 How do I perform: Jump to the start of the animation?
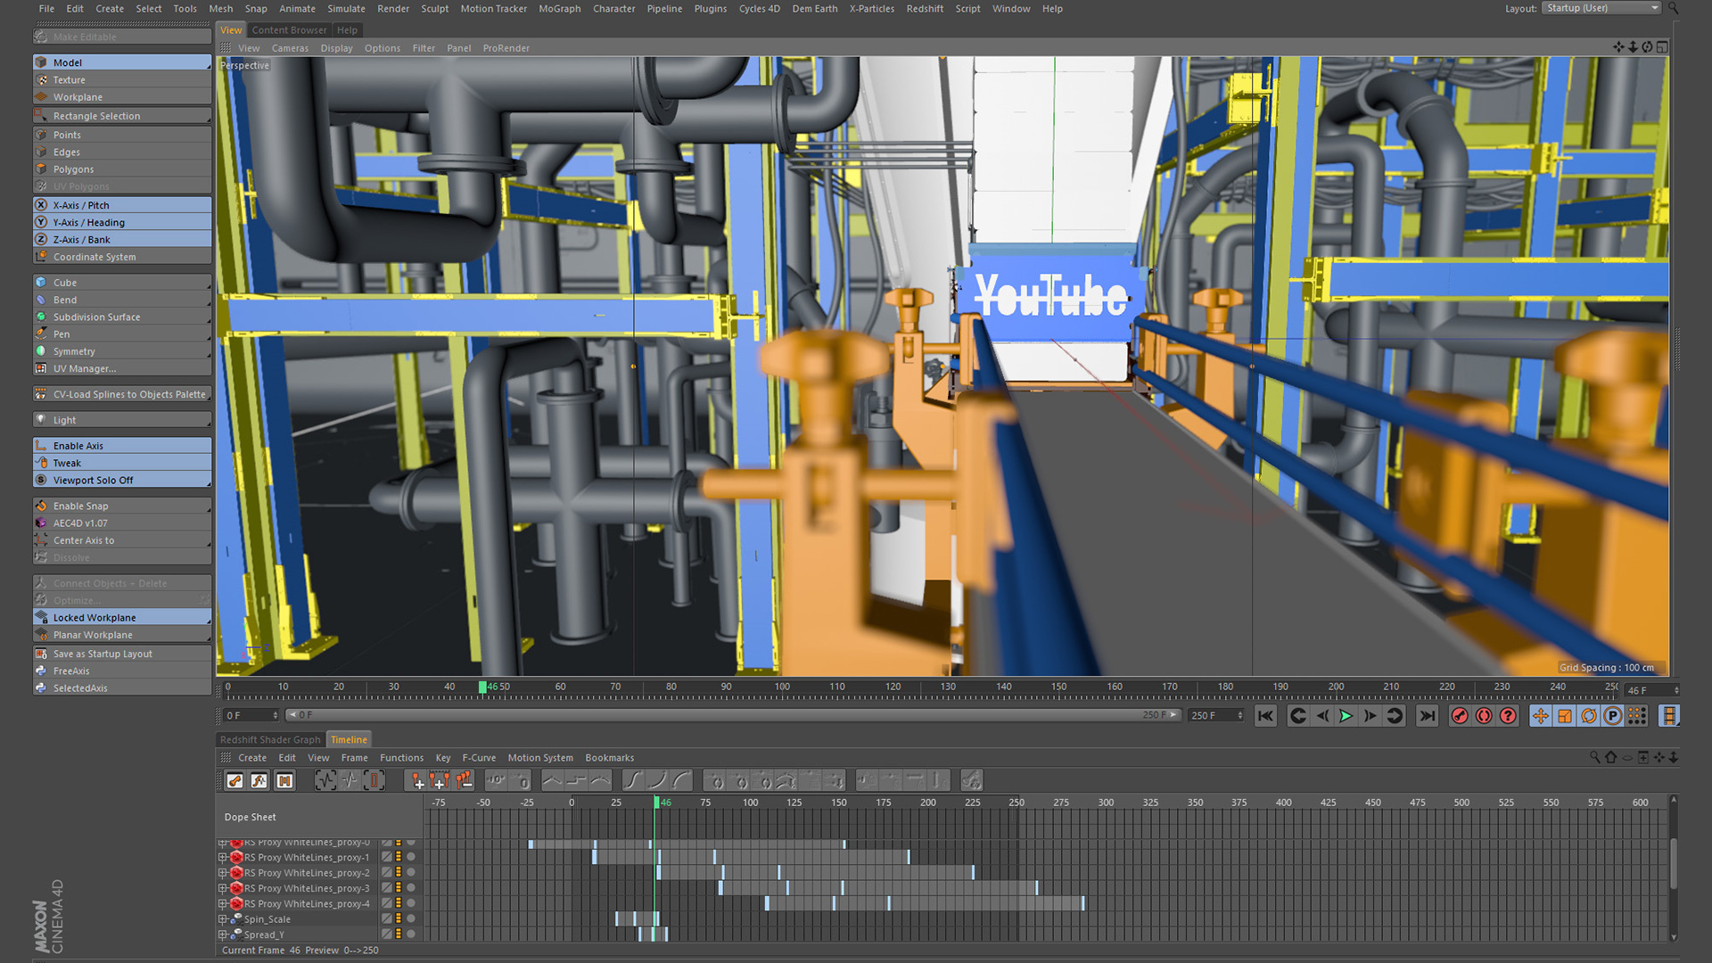1265,716
